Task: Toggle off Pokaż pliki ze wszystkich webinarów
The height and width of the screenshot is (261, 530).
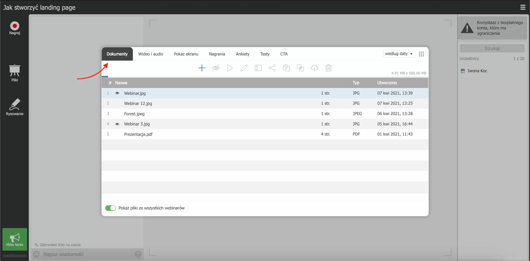Action: click(110, 208)
